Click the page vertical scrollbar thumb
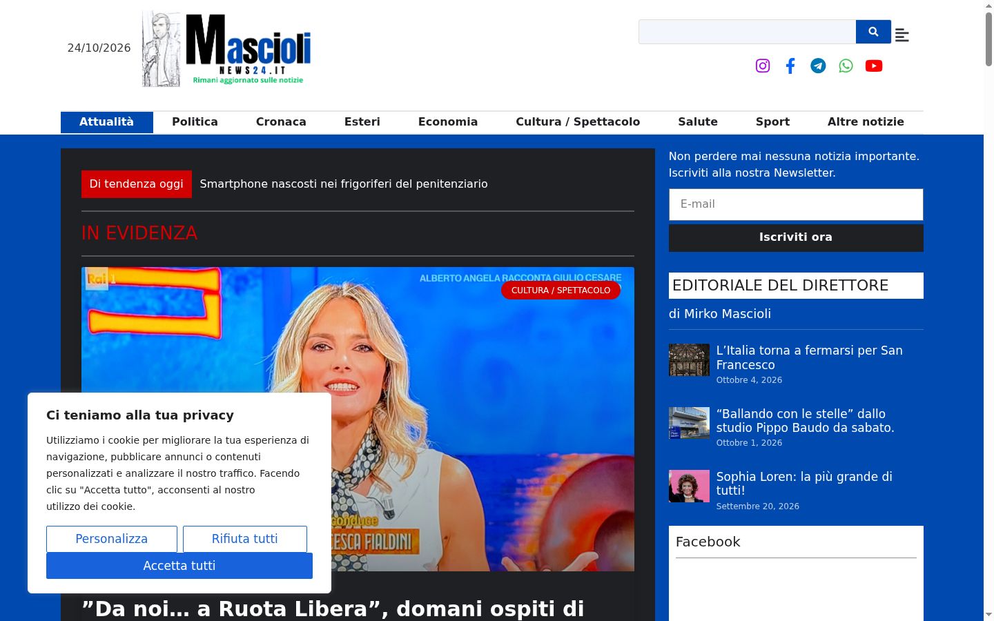 pos(988,39)
